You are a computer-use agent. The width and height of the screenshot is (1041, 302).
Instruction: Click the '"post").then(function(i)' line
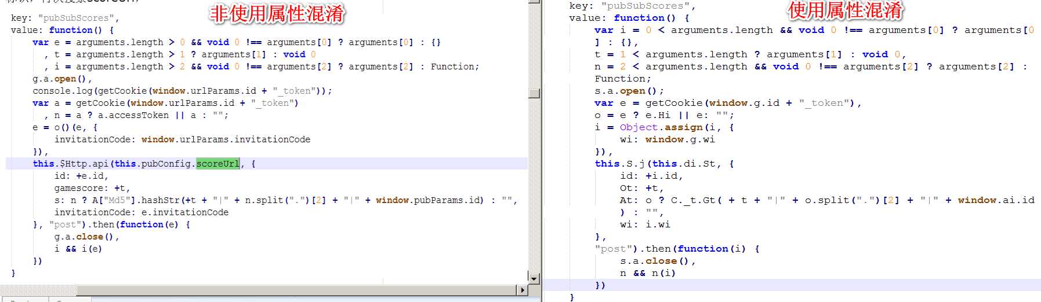[x=677, y=249]
